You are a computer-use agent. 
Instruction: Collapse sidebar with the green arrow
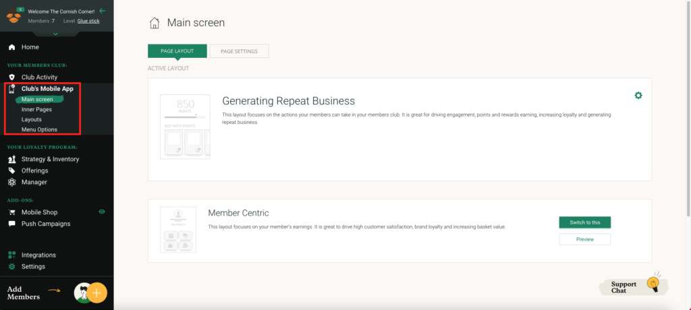point(102,11)
